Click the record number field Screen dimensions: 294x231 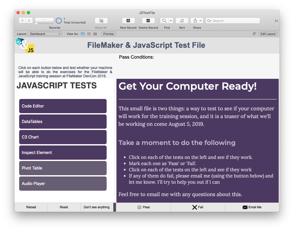point(44,20)
